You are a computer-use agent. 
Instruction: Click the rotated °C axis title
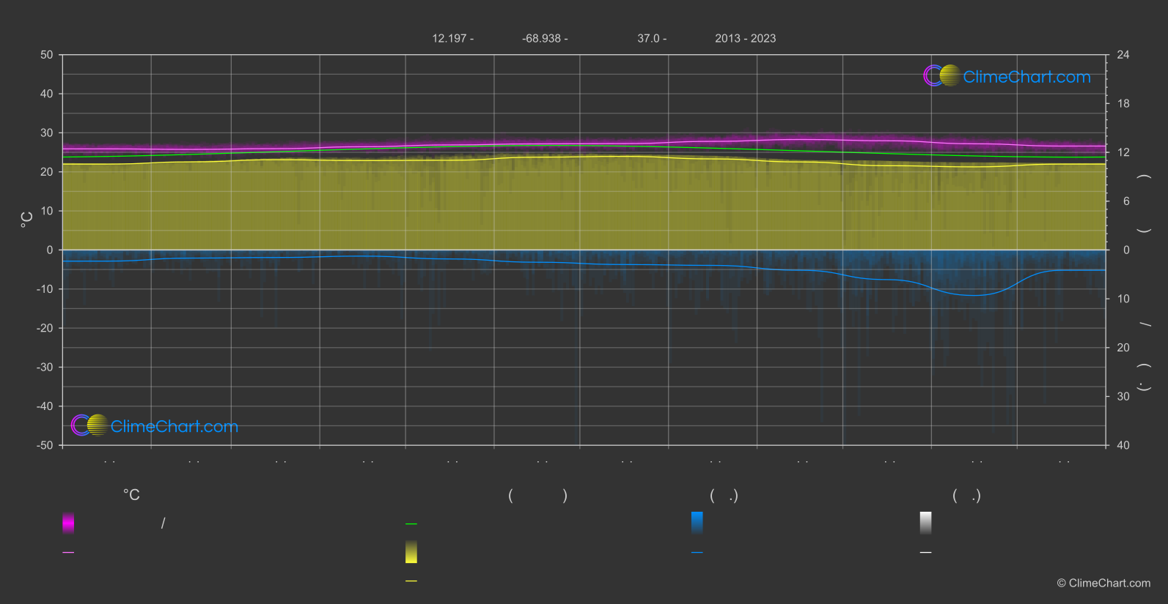point(27,220)
